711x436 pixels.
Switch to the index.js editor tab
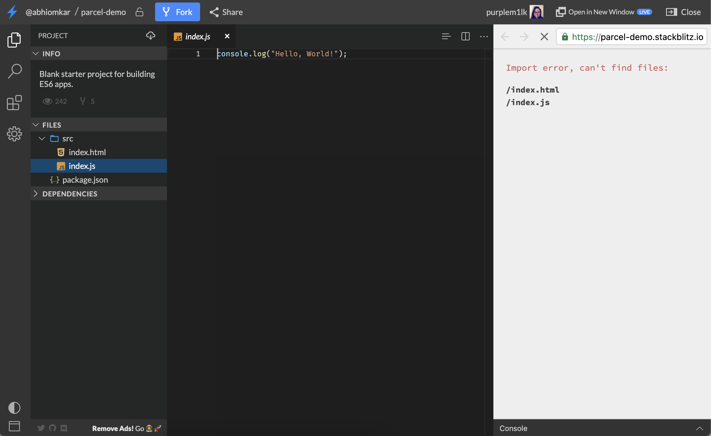(x=197, y=36)
